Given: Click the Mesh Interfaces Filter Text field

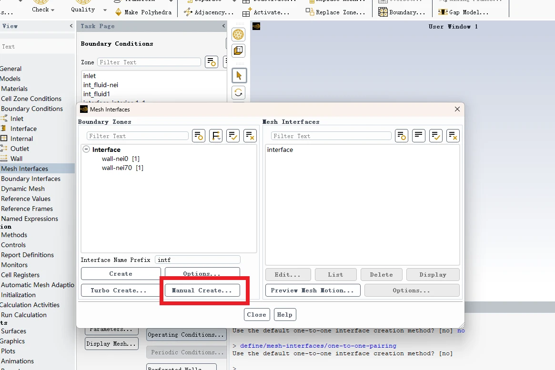Looking at the screenshot, I should point(331,136).
